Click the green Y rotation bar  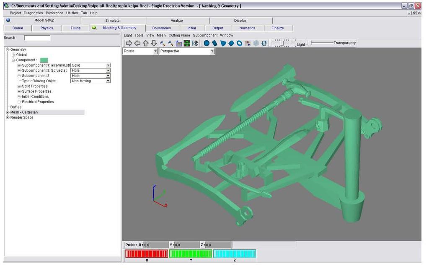tap(191, 253)
